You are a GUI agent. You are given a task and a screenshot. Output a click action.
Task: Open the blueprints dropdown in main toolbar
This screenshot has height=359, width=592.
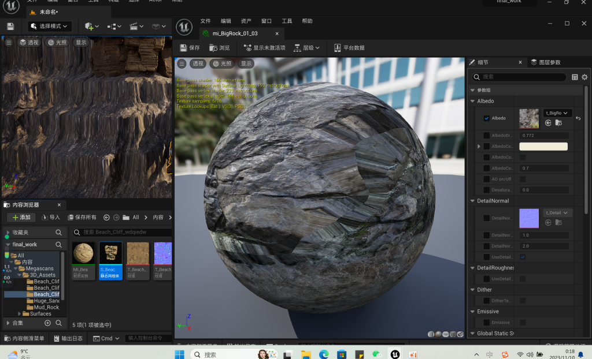point(114,27)
